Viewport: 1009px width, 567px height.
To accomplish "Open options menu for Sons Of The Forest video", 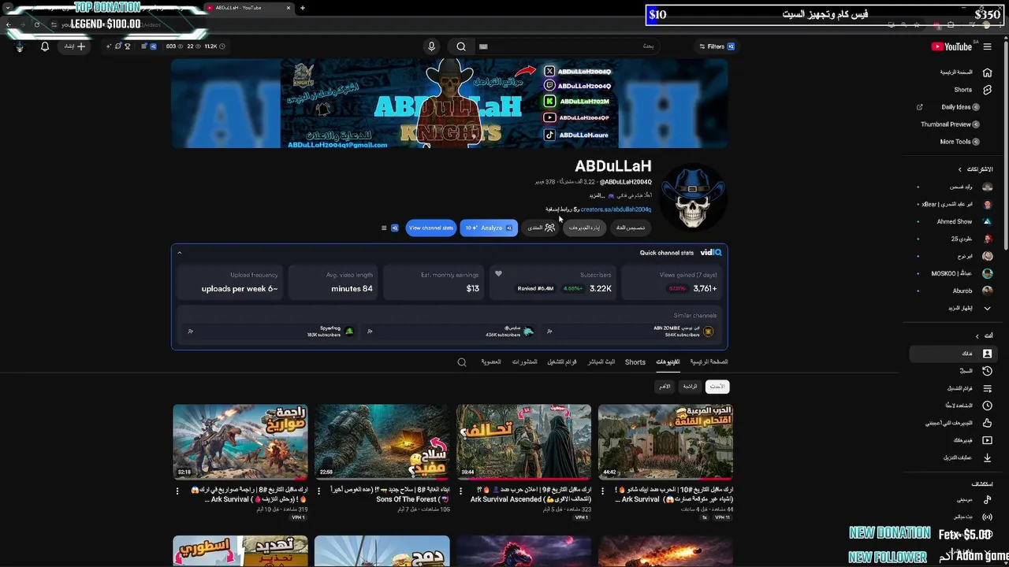I will tap(319, 490).
